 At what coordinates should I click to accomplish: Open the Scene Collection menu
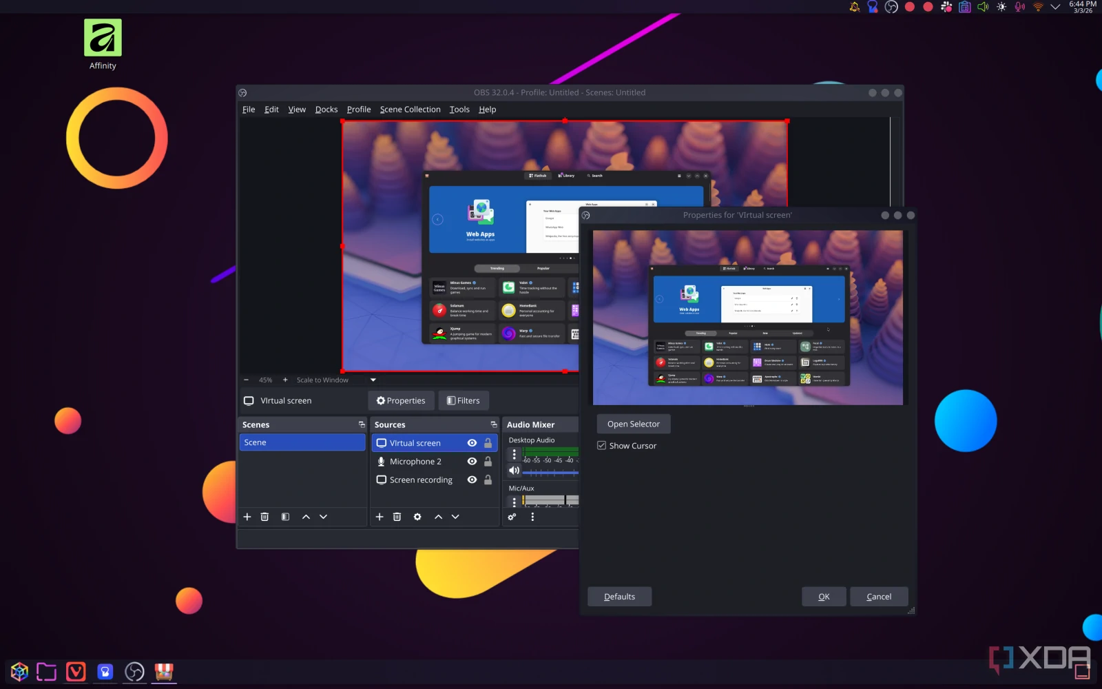point(410,109)
